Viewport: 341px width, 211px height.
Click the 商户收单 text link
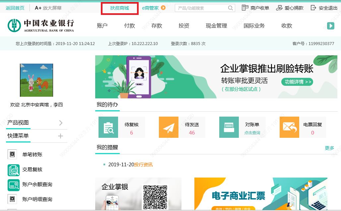click(x=260, y=8)
